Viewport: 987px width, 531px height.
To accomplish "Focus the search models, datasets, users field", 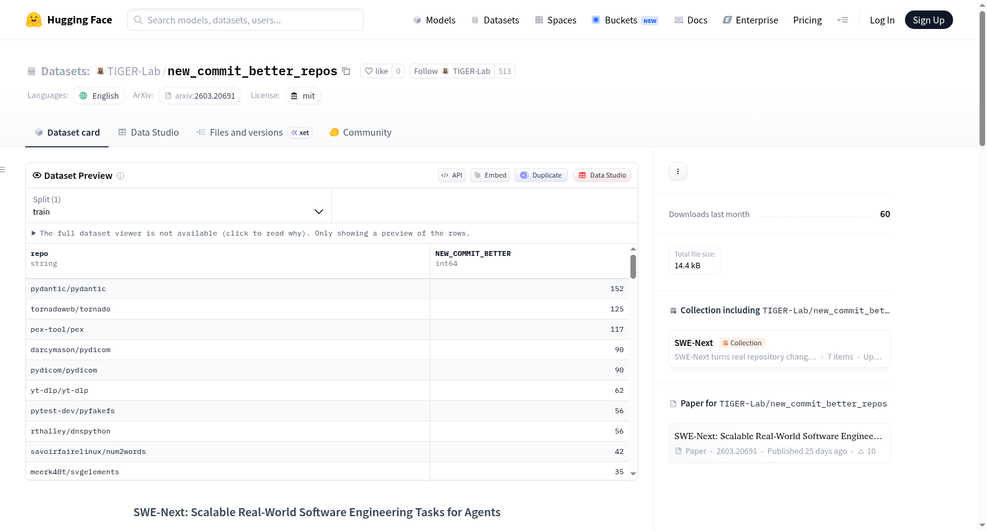I will pos(246,20).
